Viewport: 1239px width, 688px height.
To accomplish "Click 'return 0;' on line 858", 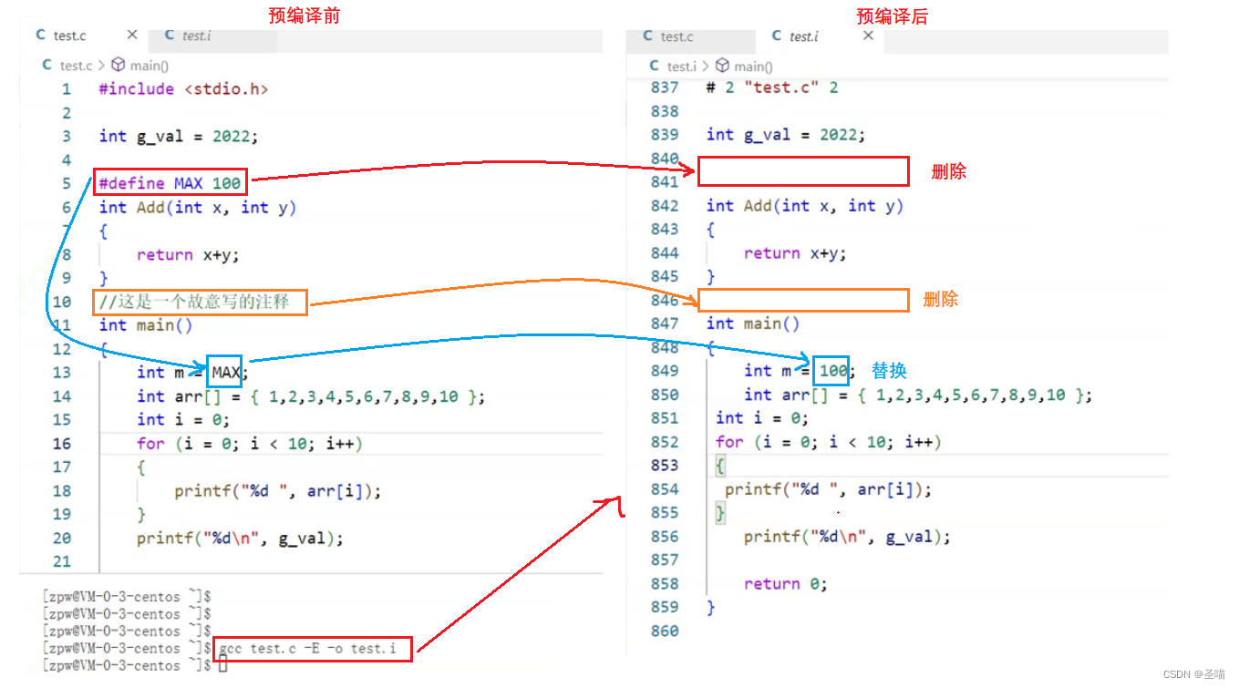I will coord(786,585).
